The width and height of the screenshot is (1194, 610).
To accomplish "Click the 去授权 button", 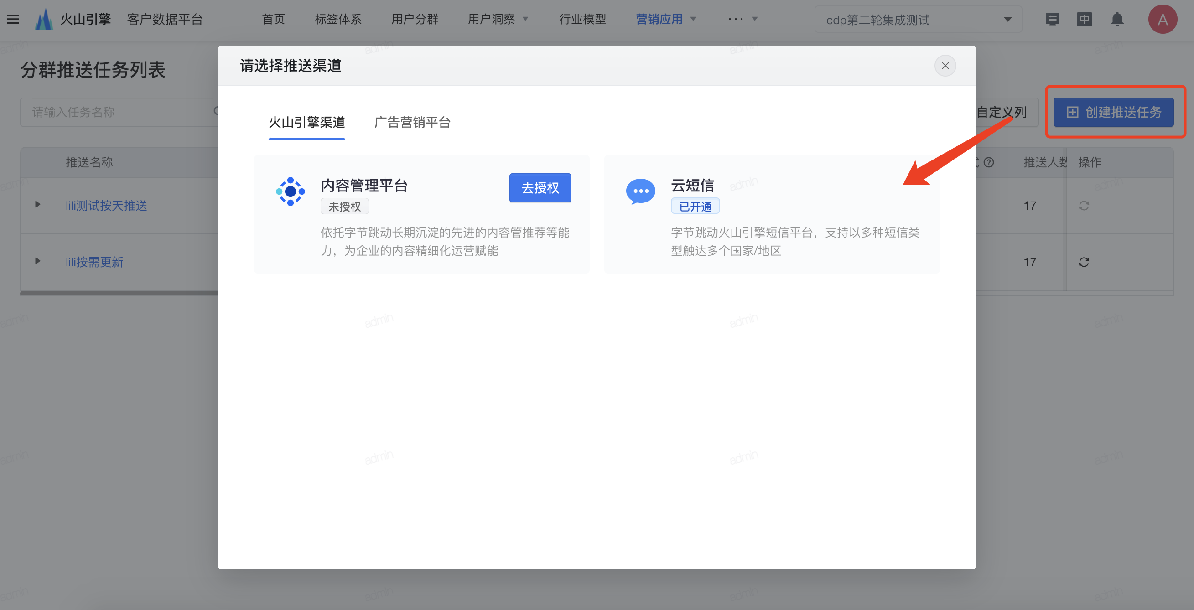I will [x=540, y=187].
